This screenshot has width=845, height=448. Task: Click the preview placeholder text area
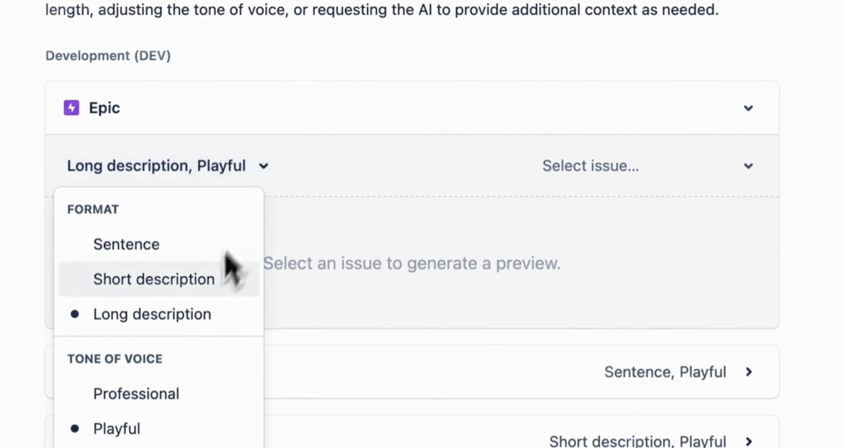click(x=412, y=263)
